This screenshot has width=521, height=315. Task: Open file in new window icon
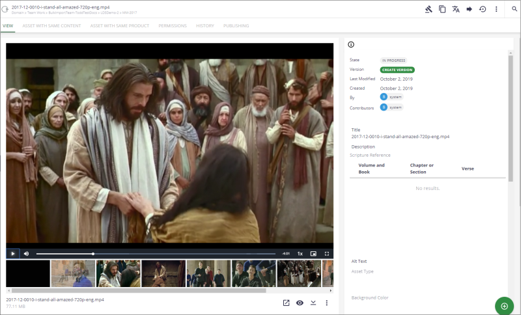coord(286,303)
